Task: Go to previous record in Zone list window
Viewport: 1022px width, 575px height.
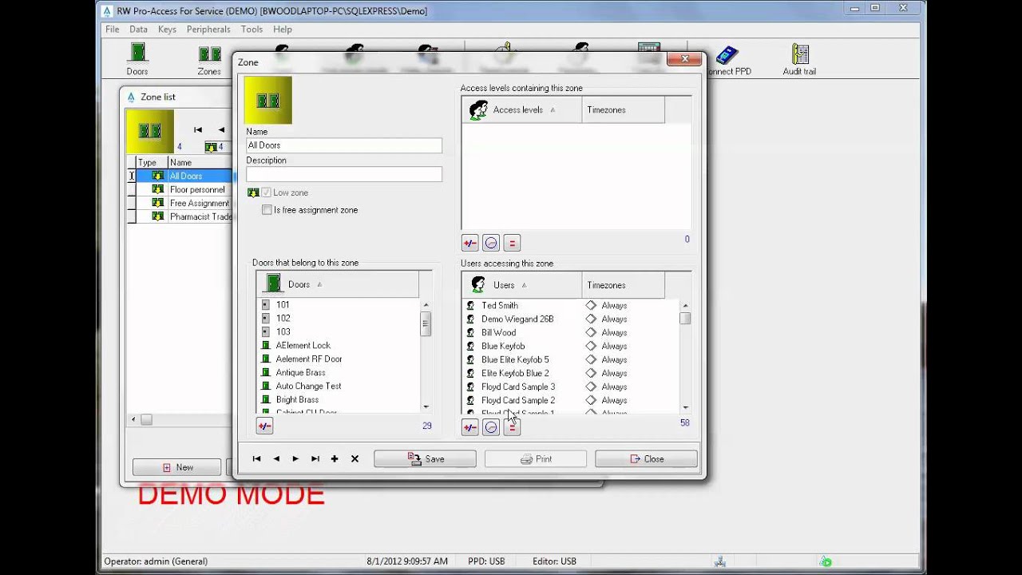Action: (x=221, y=129)
